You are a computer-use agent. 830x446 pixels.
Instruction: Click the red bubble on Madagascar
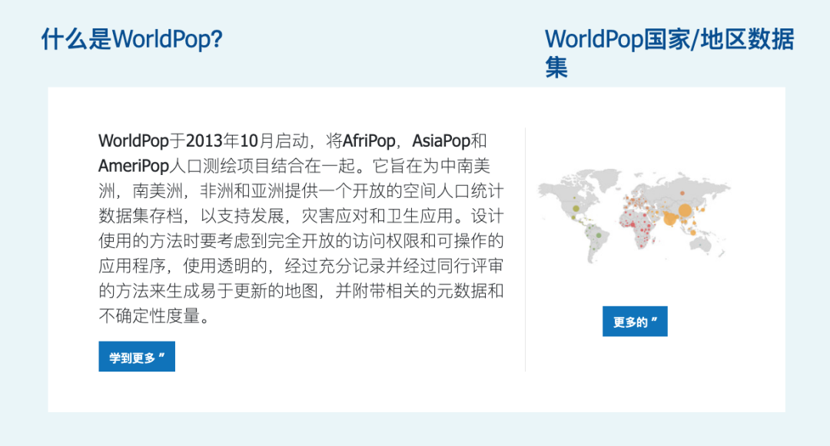(654, 241)
